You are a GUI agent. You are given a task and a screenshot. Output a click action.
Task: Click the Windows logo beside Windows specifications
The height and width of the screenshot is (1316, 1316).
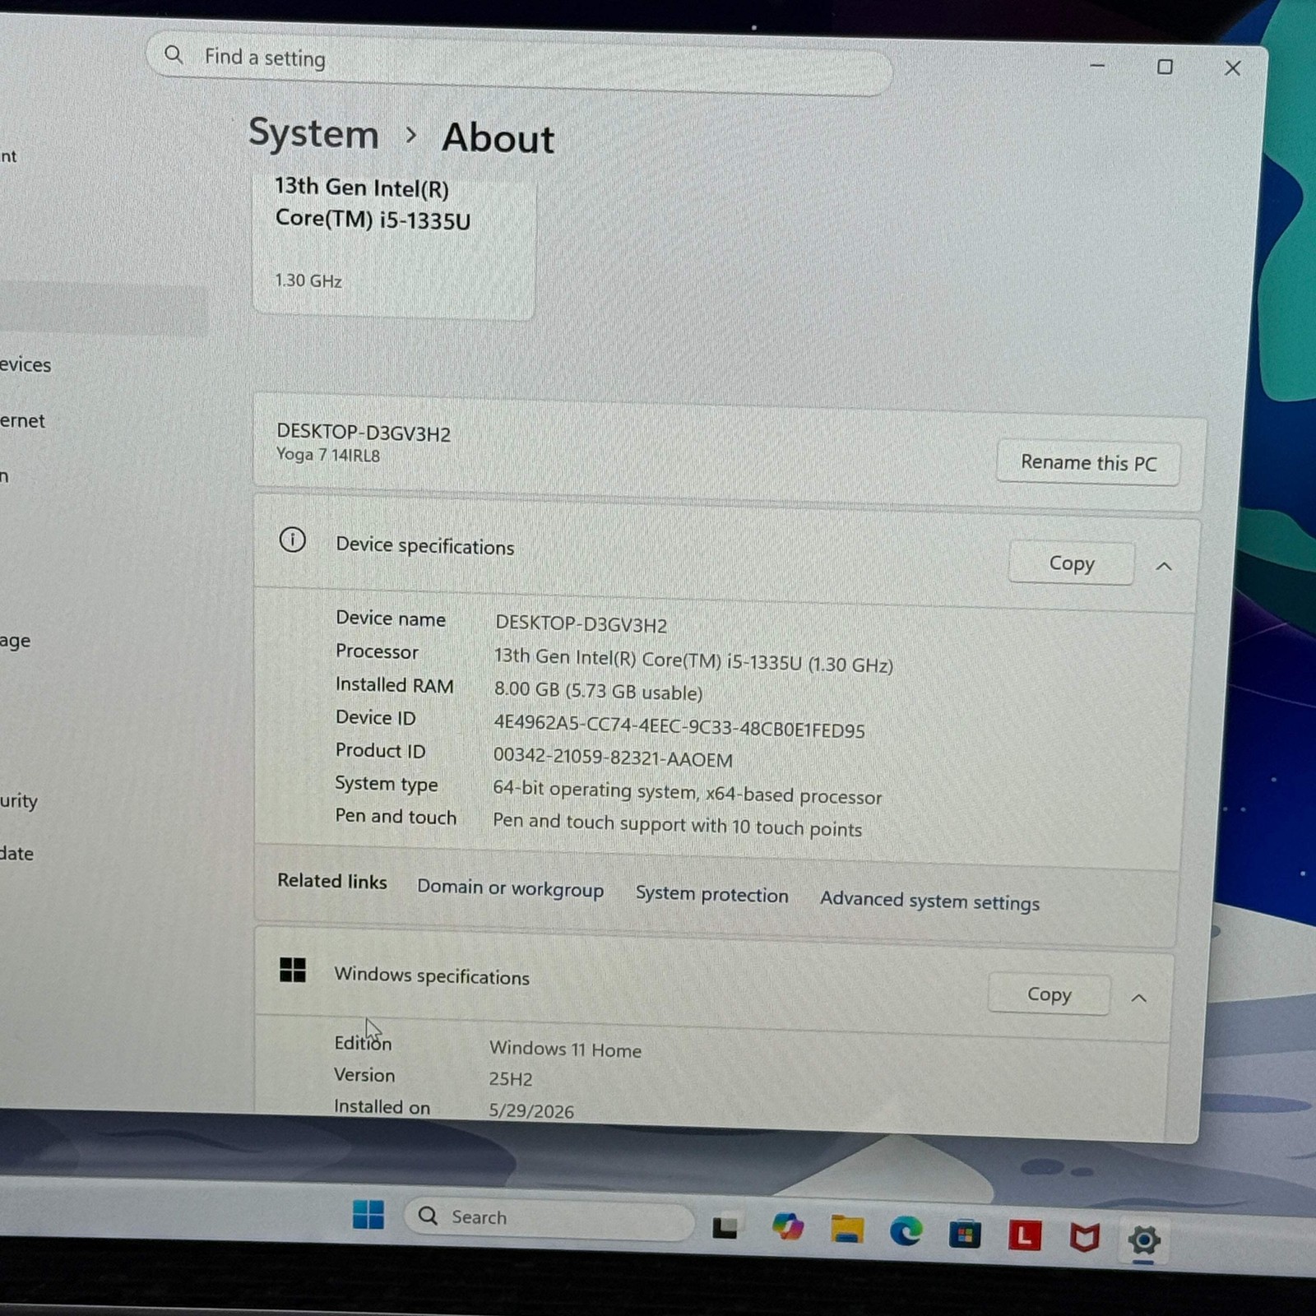point(292,970)
